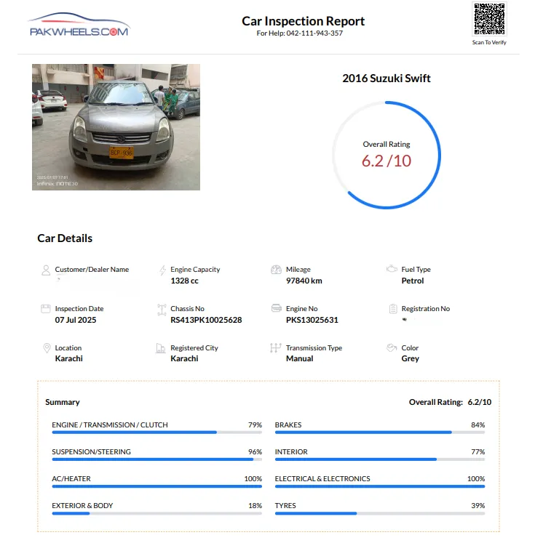Click the 'Petrol' fuel type value
535x543 pixels.
point(413,281)
